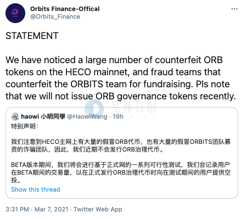
Task: Click the Twitter Web App source link
Action: click(x=98, y=209)
